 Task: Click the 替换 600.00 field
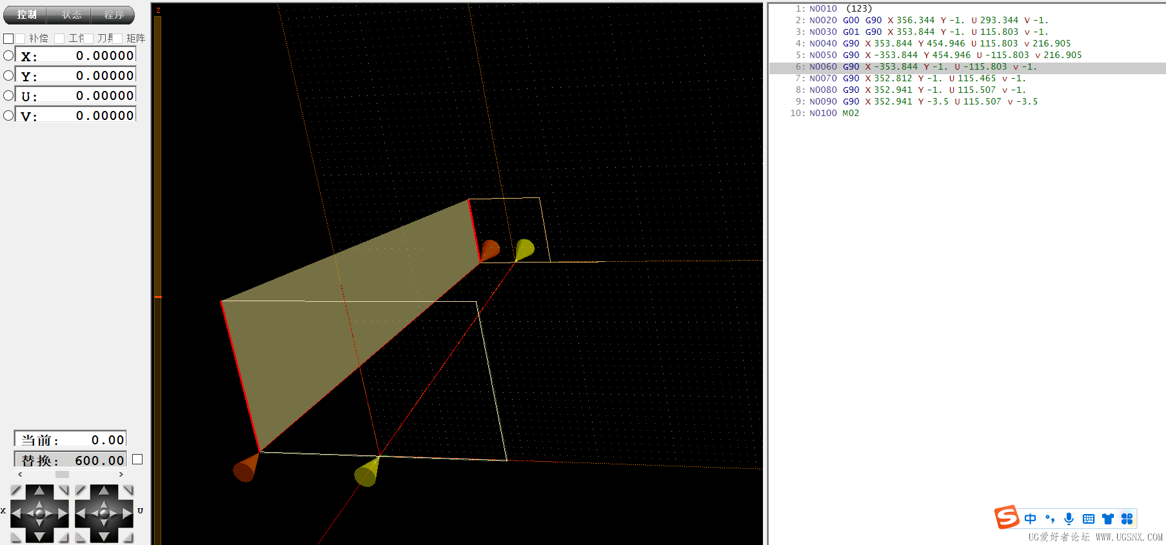pos(70,460)
